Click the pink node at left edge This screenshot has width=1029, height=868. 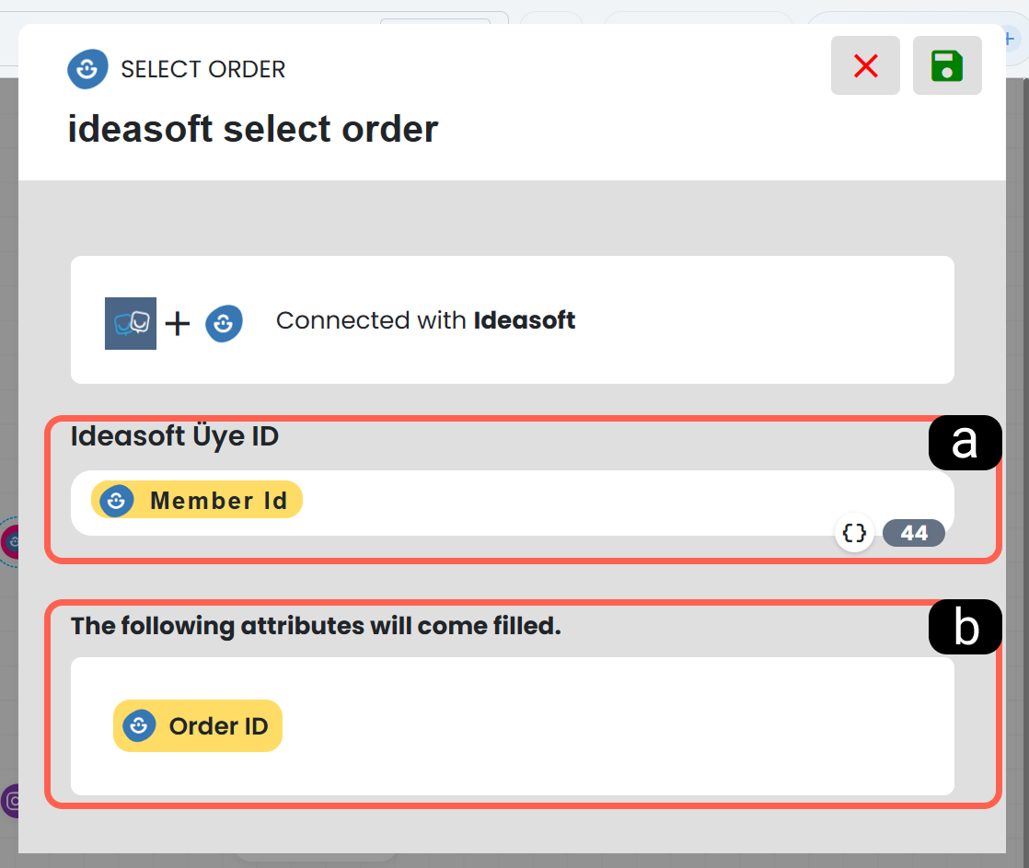(x=9, y=542)
